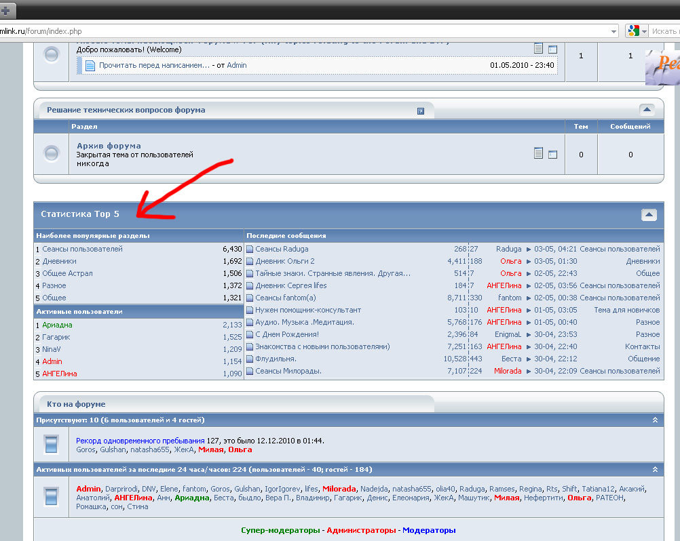Open the 'Флудильня.' thread
Image resolution: width=680 pixels, height=541 pixels.
click(x=276, y=359)
